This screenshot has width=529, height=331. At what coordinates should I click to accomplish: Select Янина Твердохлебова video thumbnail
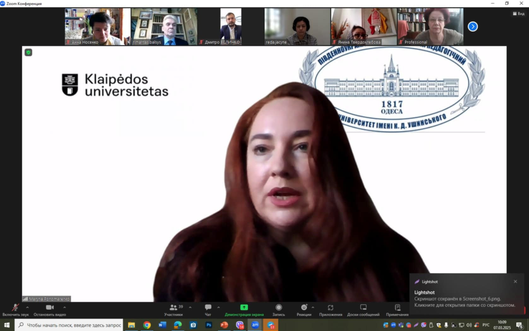point(364,27)
